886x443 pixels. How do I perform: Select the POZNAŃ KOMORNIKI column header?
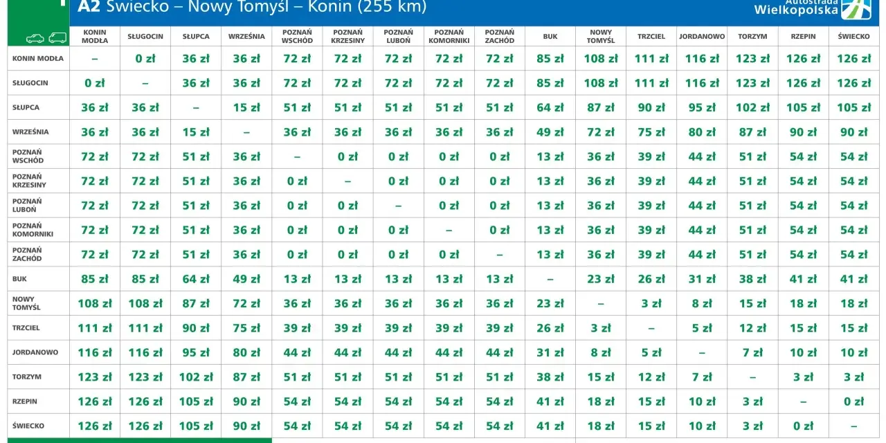click(449, 36)
